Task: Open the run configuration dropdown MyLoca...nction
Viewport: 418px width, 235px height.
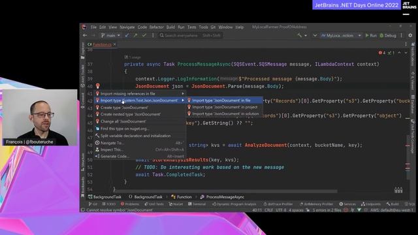Action: (341, 35)
